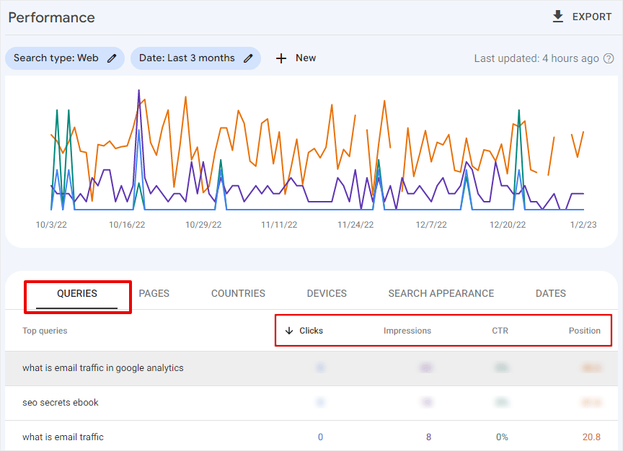Click the Position value 20.8 in the table

(591, 437)
